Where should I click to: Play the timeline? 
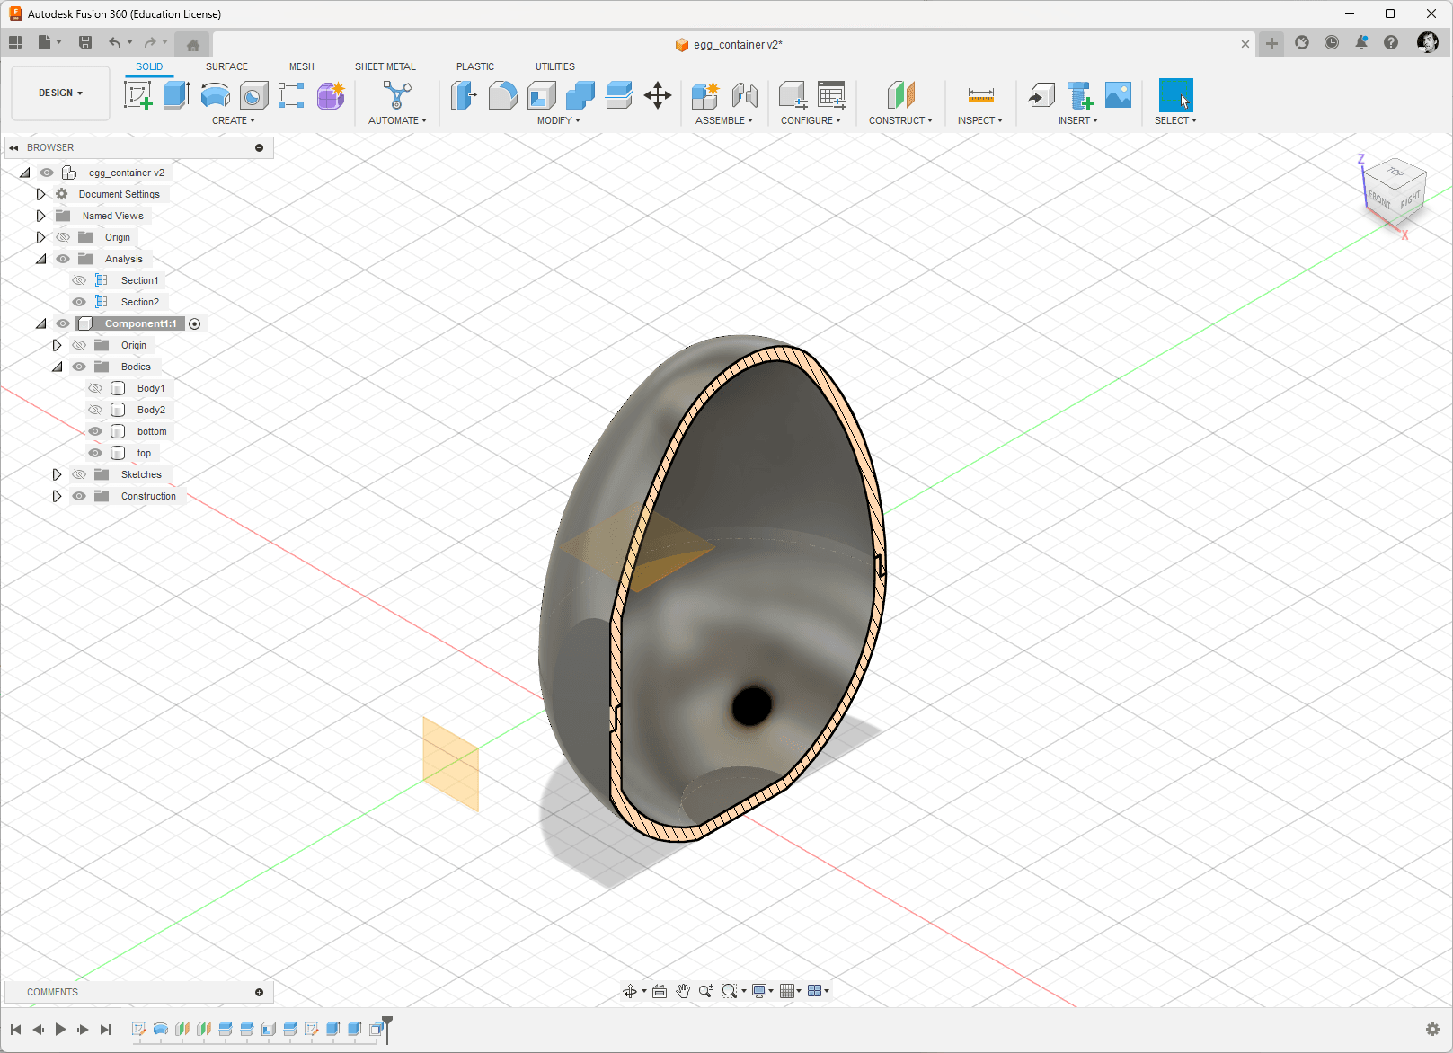click(x=60, y=1030)
